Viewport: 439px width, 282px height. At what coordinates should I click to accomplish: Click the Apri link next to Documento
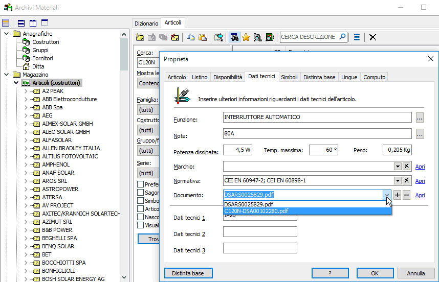click(420, 195)
